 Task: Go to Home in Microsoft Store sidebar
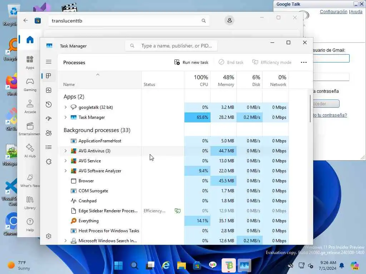(x=30, y=40)
